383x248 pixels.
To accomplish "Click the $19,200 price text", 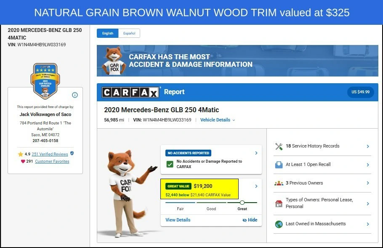I will 203,186.
